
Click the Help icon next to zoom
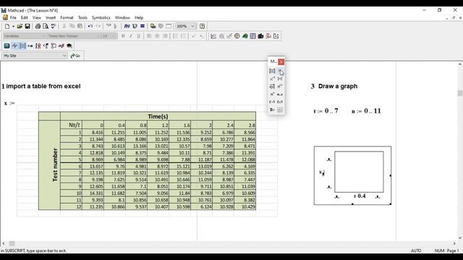(x=202, y=26)
